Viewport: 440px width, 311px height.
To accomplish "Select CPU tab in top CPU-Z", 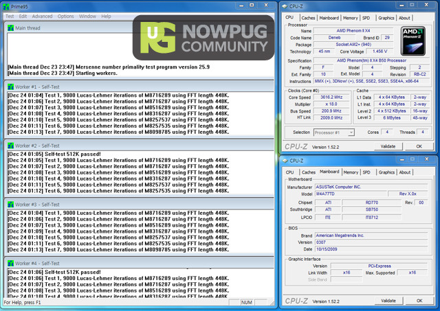I will [x=289, y=17].
